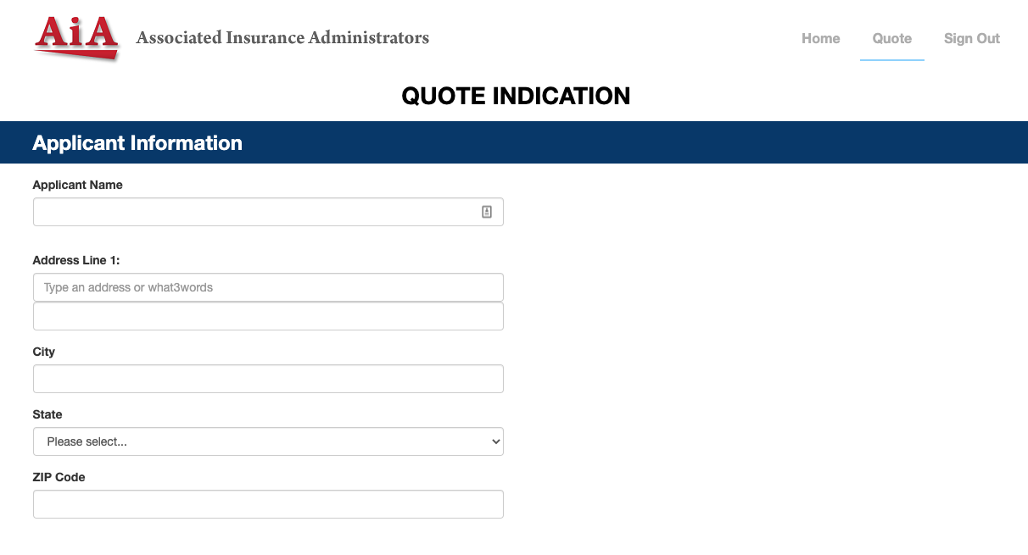Click the contact autofill icon in Applicant Name

pyautogui.click(x=487, y=212)
